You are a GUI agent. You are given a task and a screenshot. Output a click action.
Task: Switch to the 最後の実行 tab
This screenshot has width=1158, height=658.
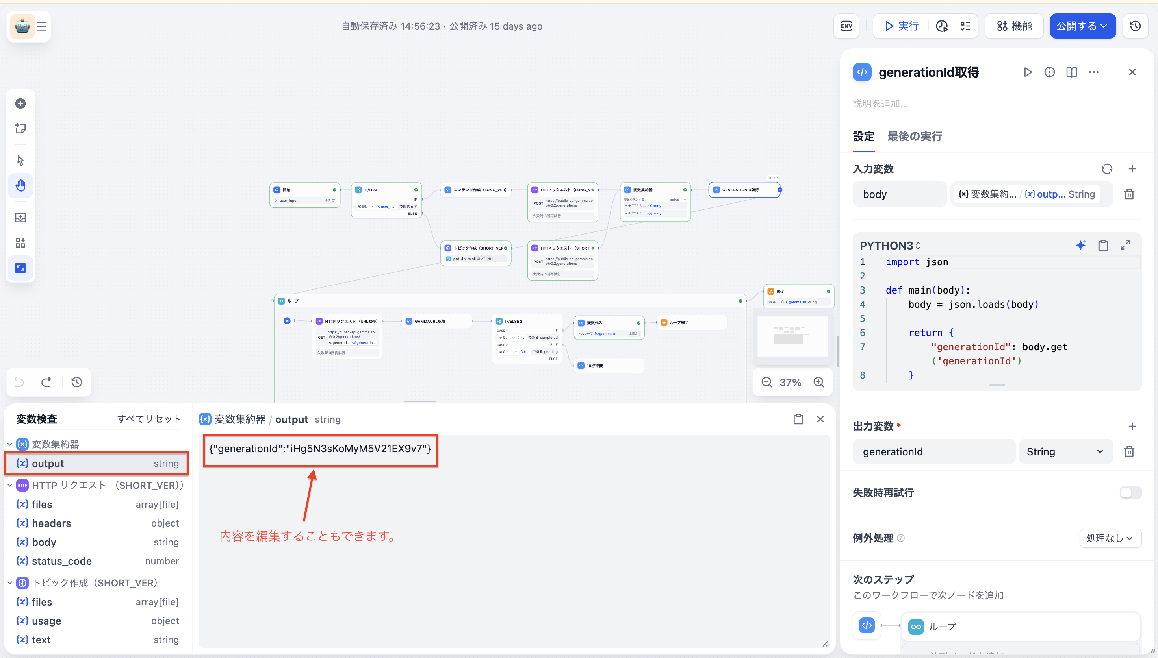coord(914,137)
